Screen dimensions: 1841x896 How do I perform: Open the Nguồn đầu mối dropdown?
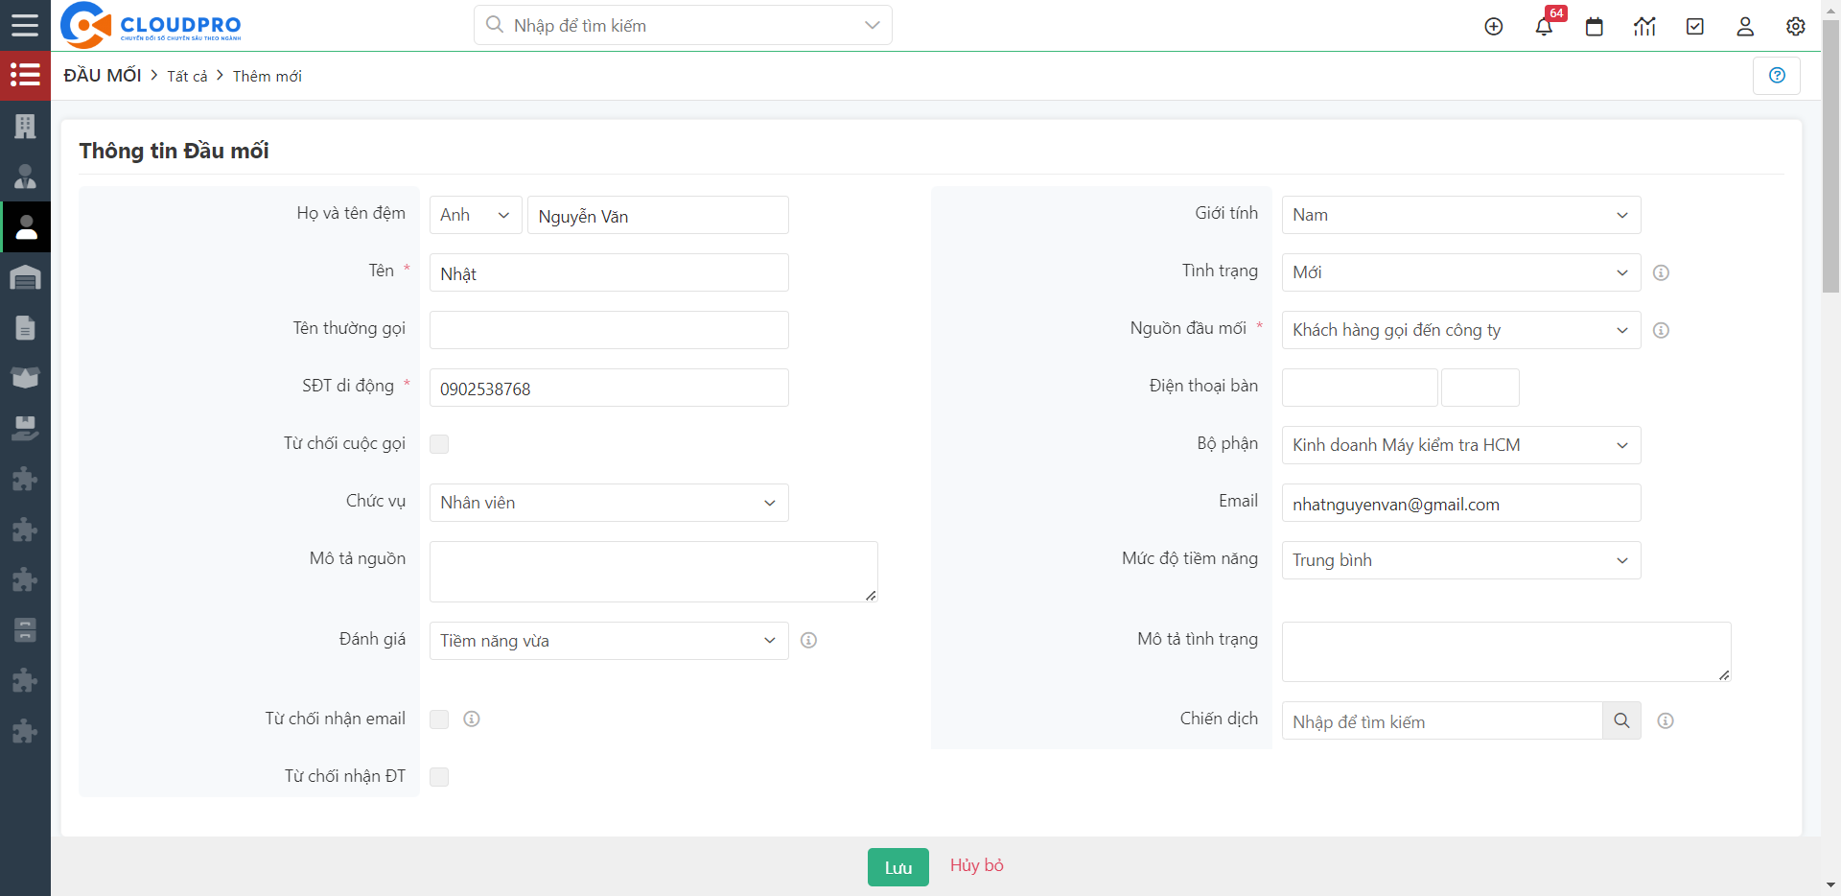[1461, 330]
